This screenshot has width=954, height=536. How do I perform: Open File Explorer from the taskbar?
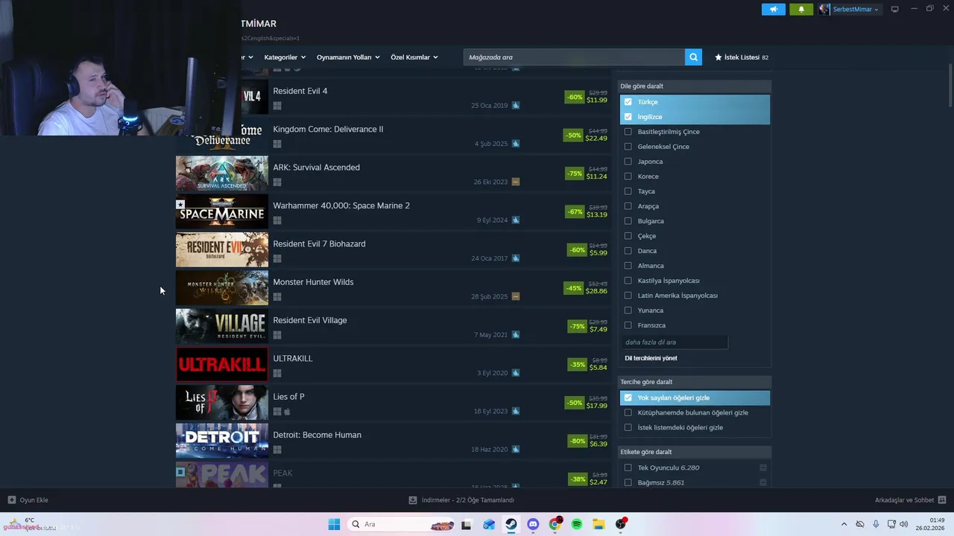pos(598,524)
